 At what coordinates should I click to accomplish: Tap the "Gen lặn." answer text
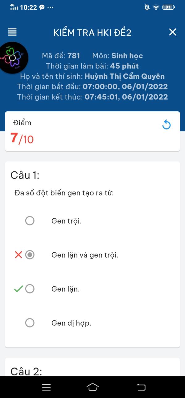[65, 289]
